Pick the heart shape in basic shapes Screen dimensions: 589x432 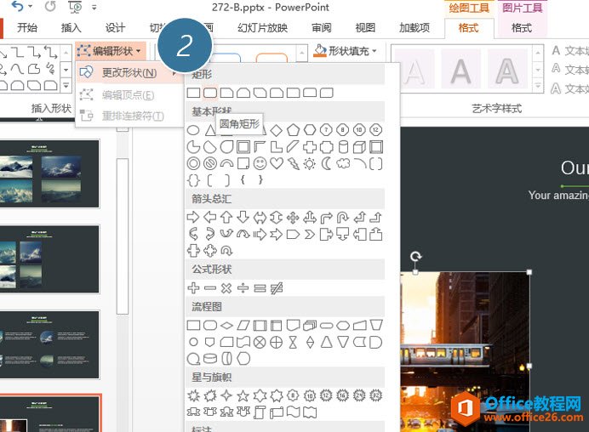[x=277, y=162]
